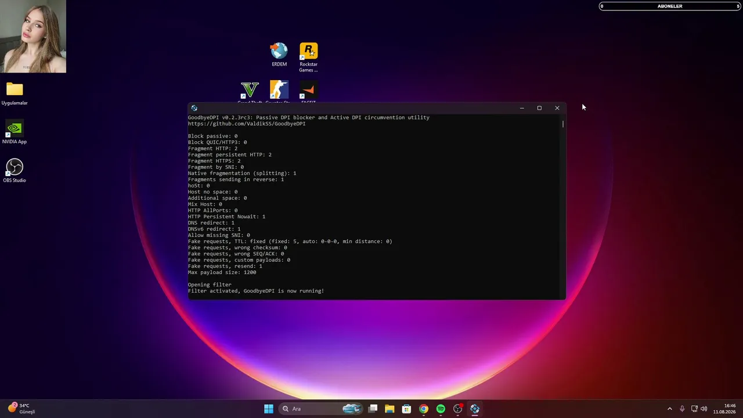Screen dimensions: 743x418
Task: Click the GoodbyeDPI v0.2.3rc3 header line
Action: point(309,117)
